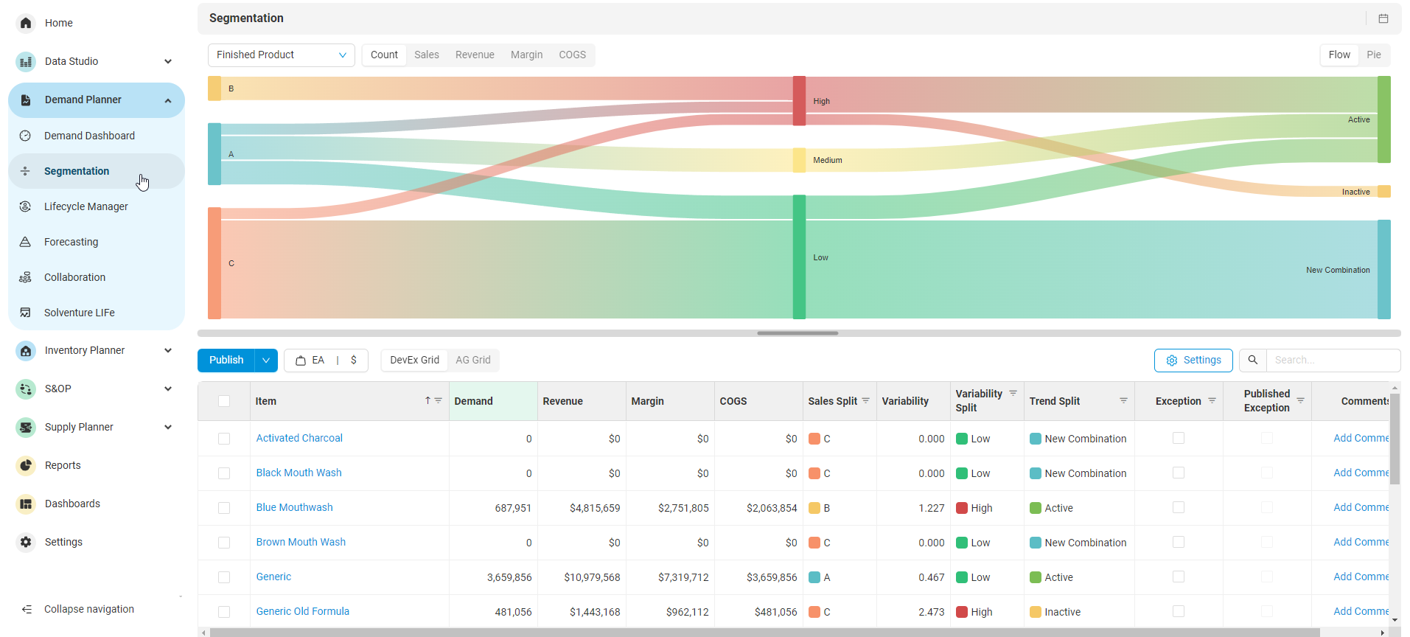Check the Blue Mouthwash row checkbox

click(224, 508)
